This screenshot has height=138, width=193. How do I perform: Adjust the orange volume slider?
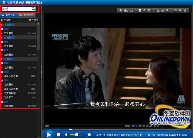click(x=76, y=135)
